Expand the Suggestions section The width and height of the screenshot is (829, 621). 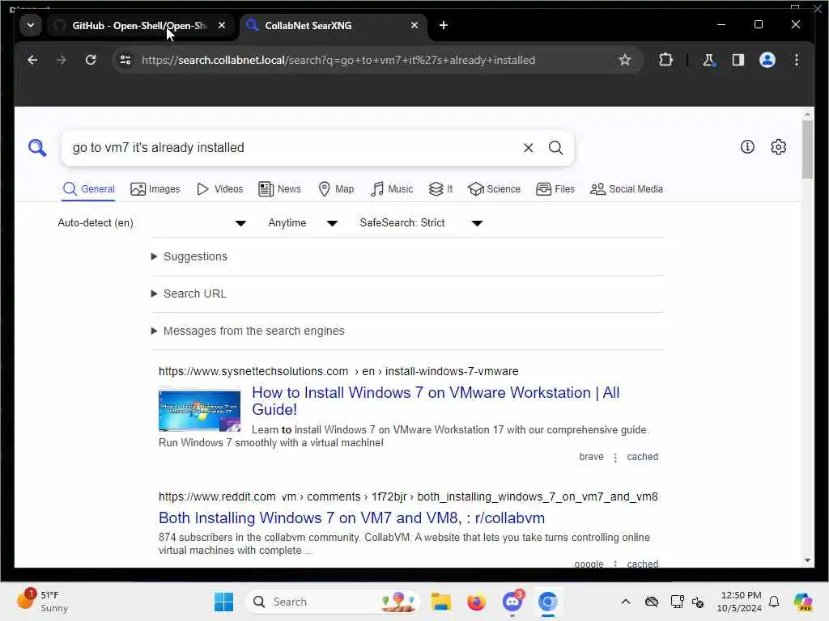click(189, 256)
